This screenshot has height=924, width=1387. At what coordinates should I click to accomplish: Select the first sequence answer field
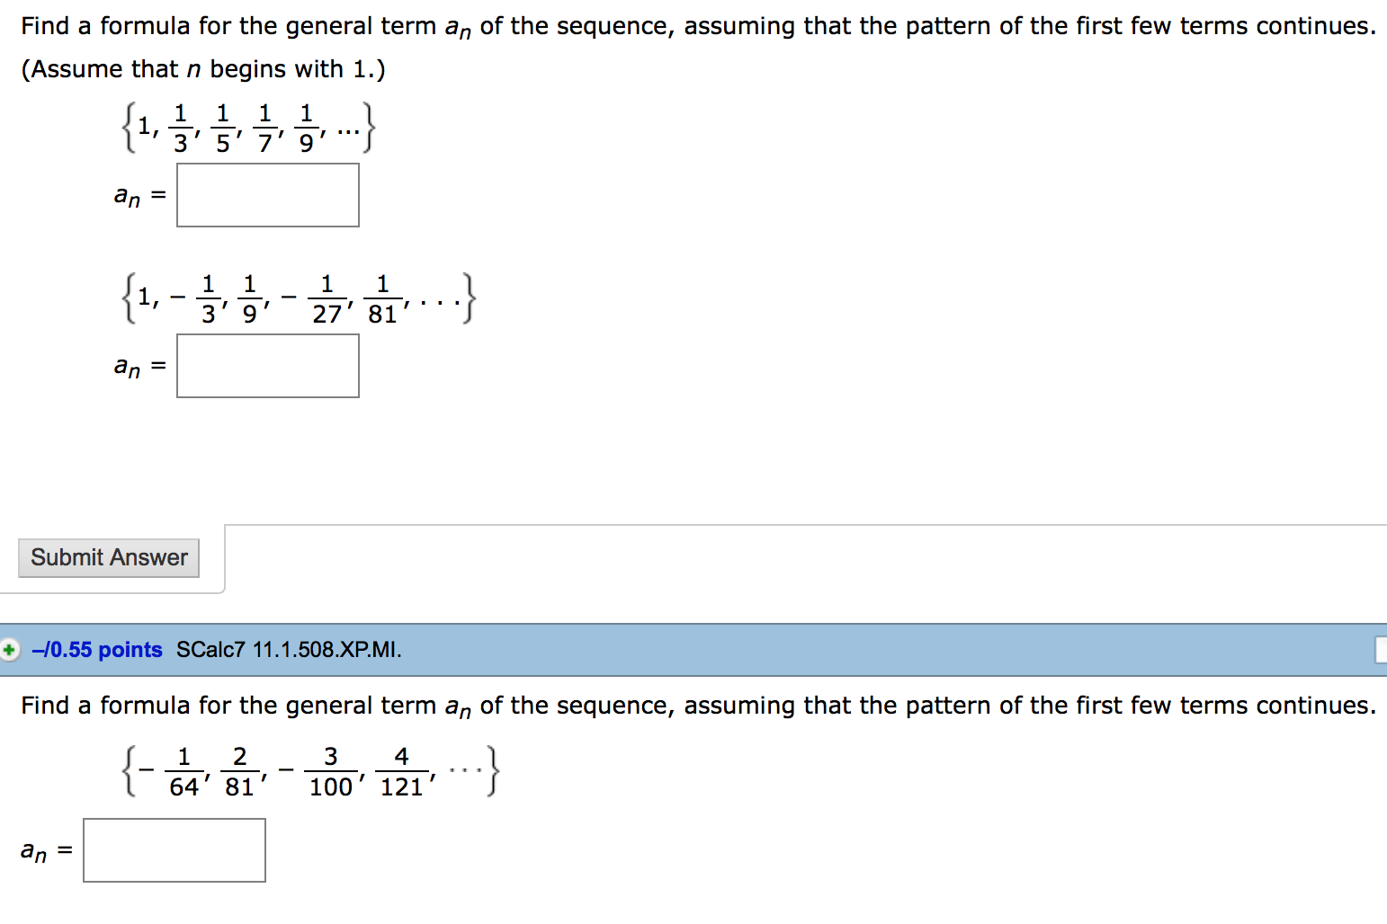268,195
